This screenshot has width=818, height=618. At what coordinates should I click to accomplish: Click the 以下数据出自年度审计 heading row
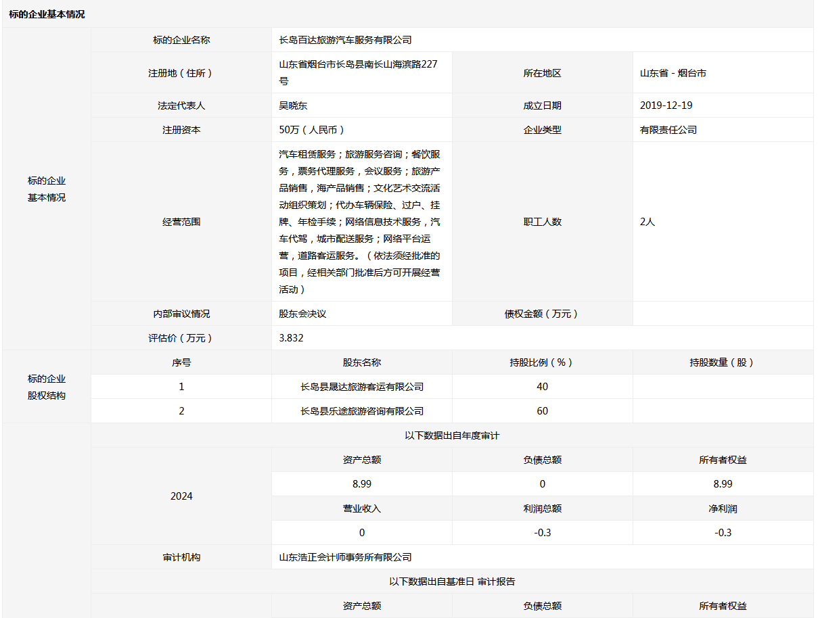pos(451,435)
